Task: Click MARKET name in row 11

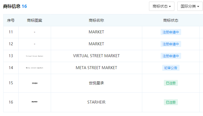Action: (96, 32)
